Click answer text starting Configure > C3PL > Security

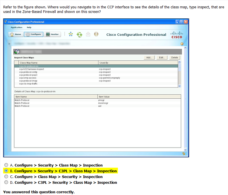click(66, 183)
